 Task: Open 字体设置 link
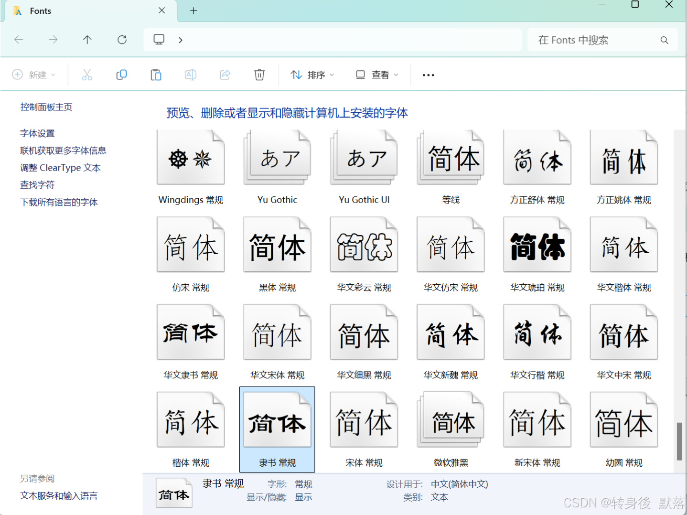pos(37,133)
